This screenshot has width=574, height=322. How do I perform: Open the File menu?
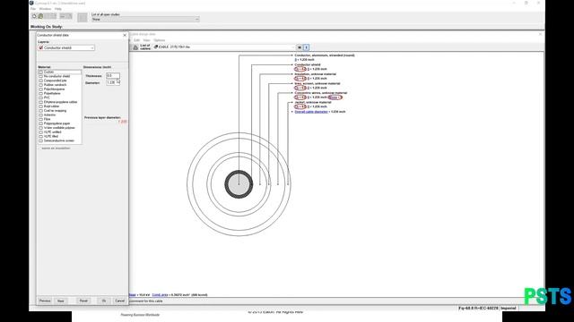coord(33,9)
